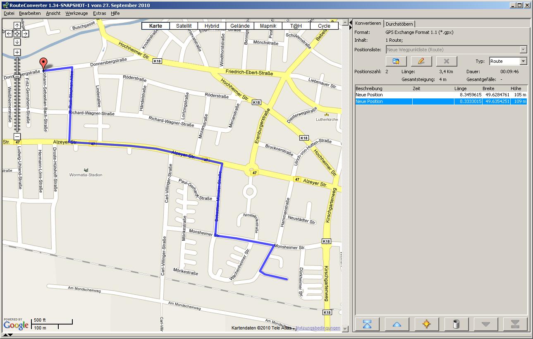This screenshot has height=339, width=533.
Task: Switch to the Durchstöbern tab
Action: click(x=399, y=24)
